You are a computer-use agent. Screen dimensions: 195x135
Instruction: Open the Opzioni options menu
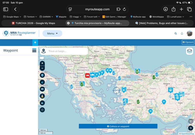[188, 42]
